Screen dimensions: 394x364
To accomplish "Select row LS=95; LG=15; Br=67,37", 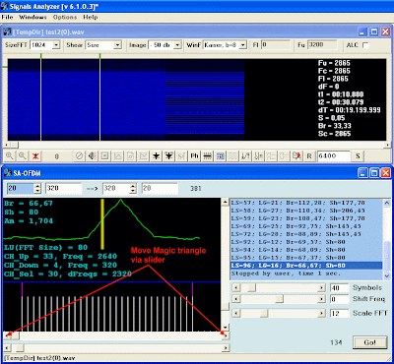I will [x=306, y=258].
